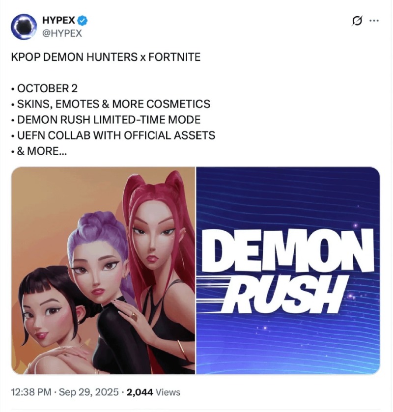The width and height of the screenshot is (393, 412).
Task: Open the 2,044 Views count
Action: point(154,392)
